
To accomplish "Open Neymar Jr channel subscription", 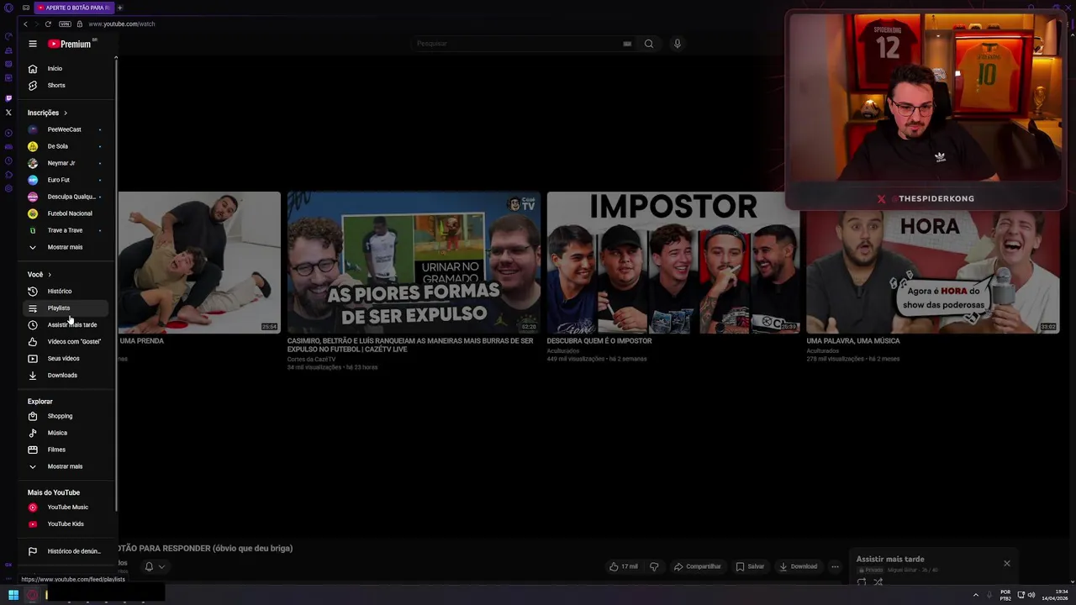I will click(x=67, y=163).
